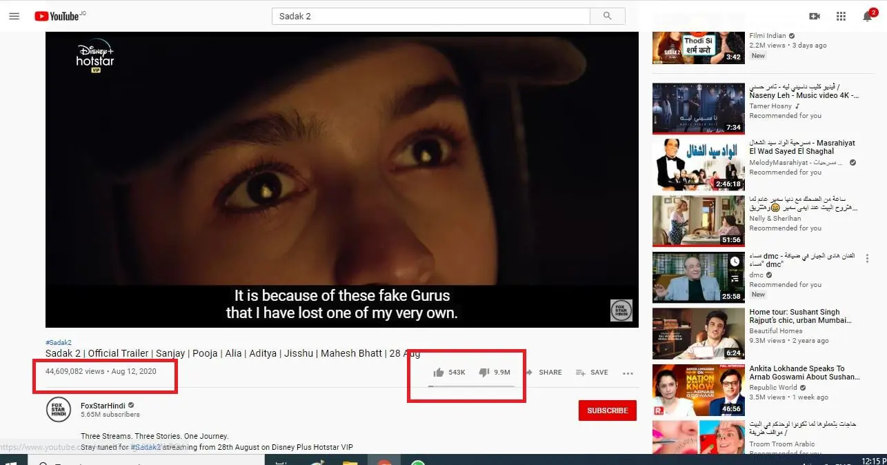Subscribe to the FoxStarHindi channel
This screenshot has width=887, height=465.
coord(607,410)
